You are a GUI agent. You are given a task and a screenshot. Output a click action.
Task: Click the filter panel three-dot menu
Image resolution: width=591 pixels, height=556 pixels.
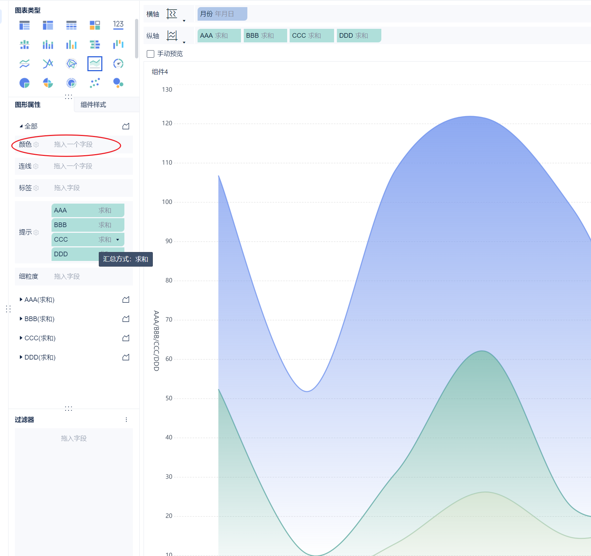(x=126, y=420)
